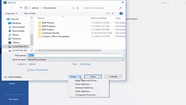Click the Pictures icon in navigation pane
The image size is (186, 105).
pos(10,39)
